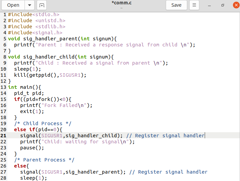This screenshot has height=181, width=240.
Task: Click the Open button in header bar
Action: [x=13, y=5]
